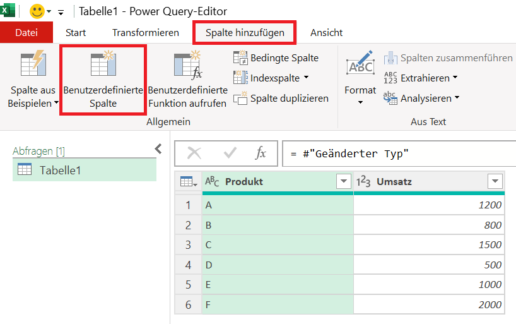Screen dimensions: 516x324
Task: Add a Bedingte Spalte via its label
Action: coord(284,58)
